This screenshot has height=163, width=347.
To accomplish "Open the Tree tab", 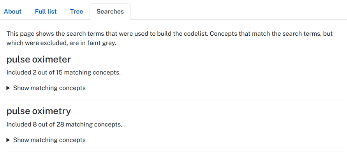I will click(x=77, y=12).
